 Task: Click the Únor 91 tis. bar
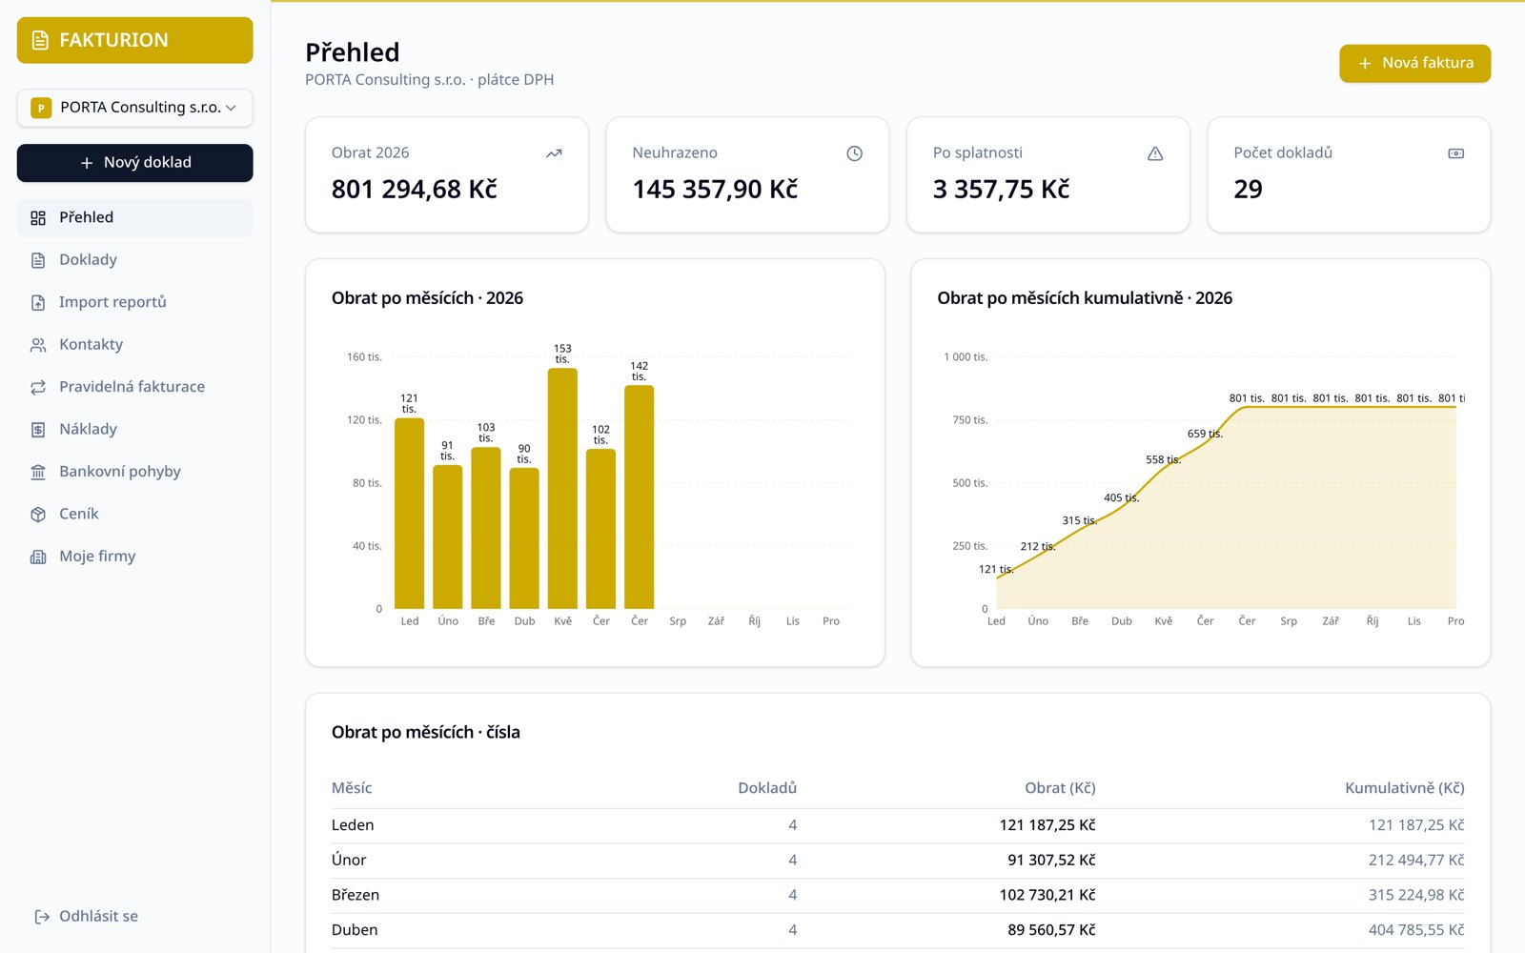point(448,537)
